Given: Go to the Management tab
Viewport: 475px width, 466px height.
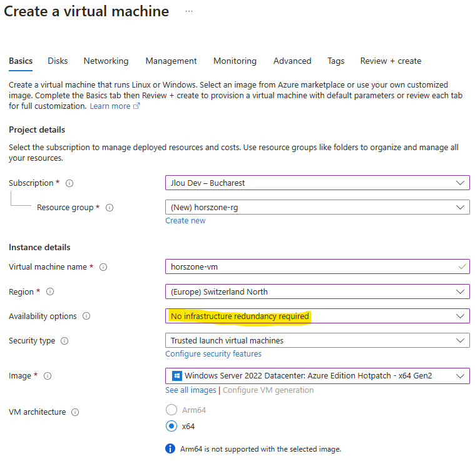Looking at the screenshot, I should point(171,61).
